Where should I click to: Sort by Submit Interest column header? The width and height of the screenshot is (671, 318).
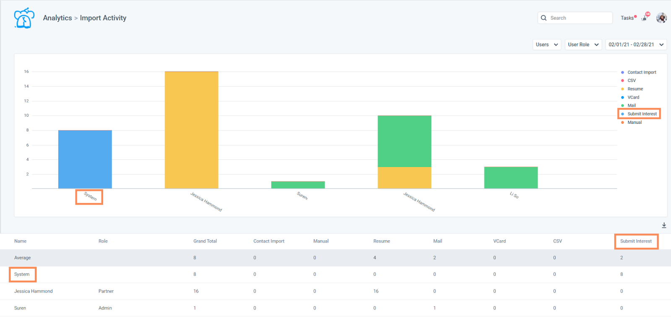[x=636, y=241]
